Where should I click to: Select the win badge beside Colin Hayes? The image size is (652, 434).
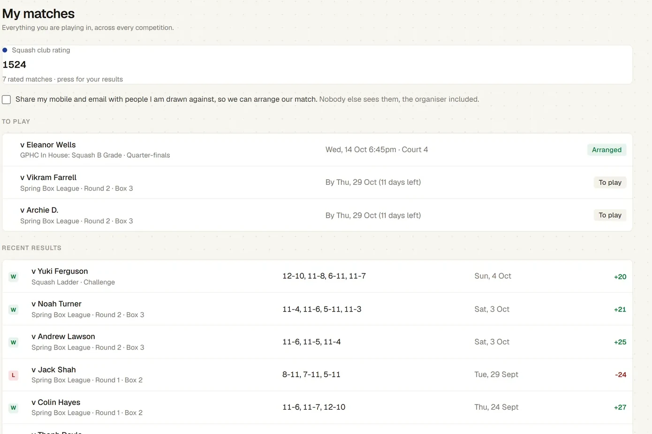(x=14, y=408)
